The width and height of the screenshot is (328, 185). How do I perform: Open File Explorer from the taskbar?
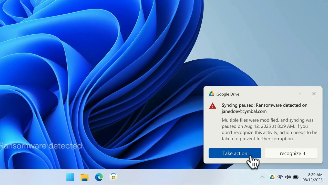pos(84,177)
